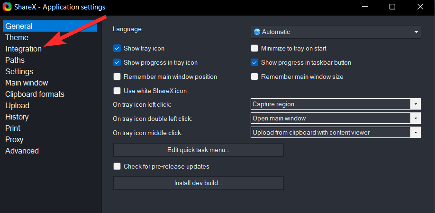Click the globe icon in Language dropdown

click(x=257, y=32)
